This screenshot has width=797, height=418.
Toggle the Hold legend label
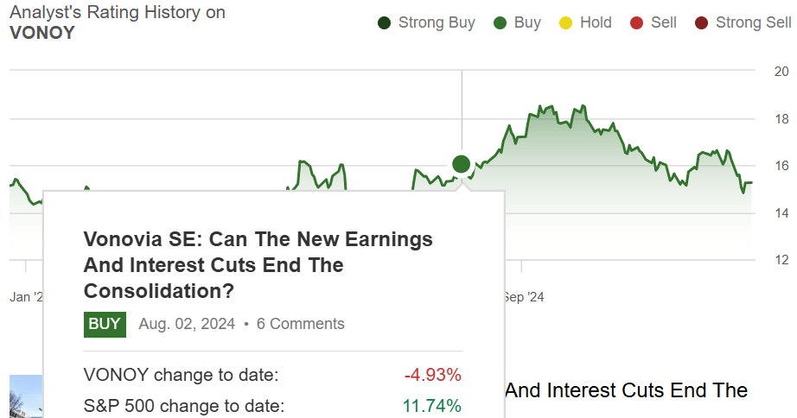596,22
